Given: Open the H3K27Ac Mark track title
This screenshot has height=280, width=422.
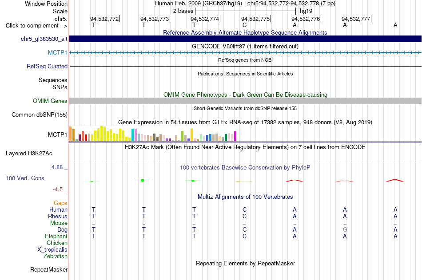Looking at the screenshot, I should click(245, 147).
